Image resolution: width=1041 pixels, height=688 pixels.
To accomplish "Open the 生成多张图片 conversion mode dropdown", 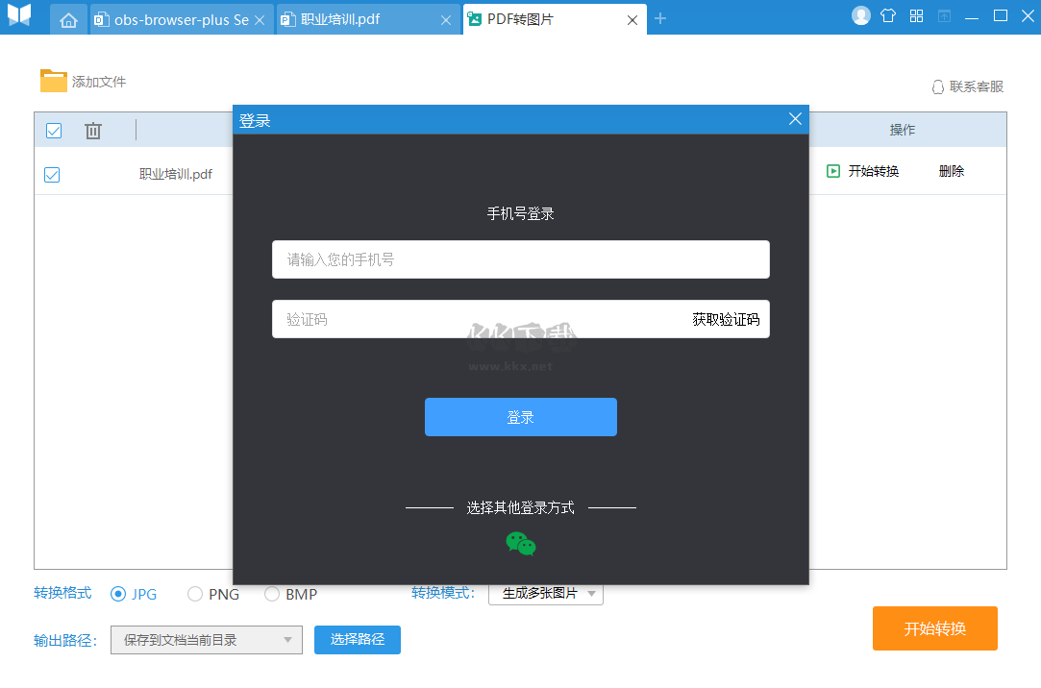I will (545, 594).
